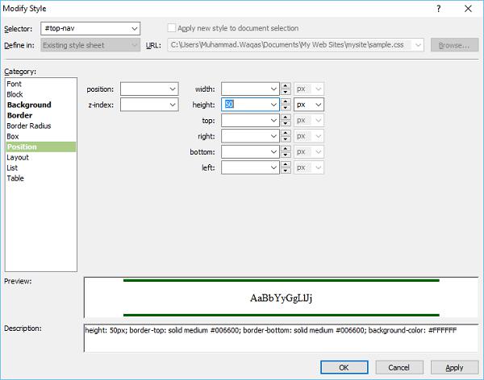
Task: Confirm changes with OK button
Action: click(x=344, y=367)
